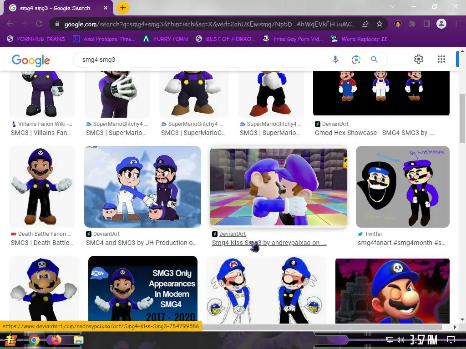Open the BEST OF HORRO... bookmark

pos(226,39)
